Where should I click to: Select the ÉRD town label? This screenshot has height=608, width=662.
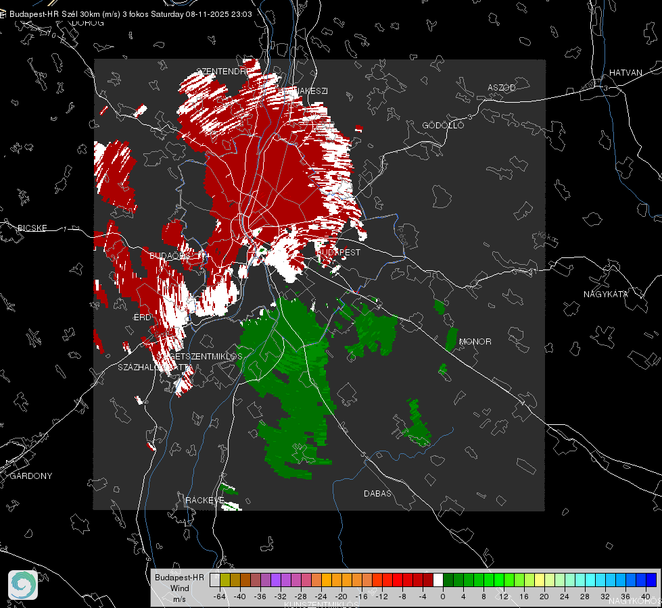coord(142,318)
